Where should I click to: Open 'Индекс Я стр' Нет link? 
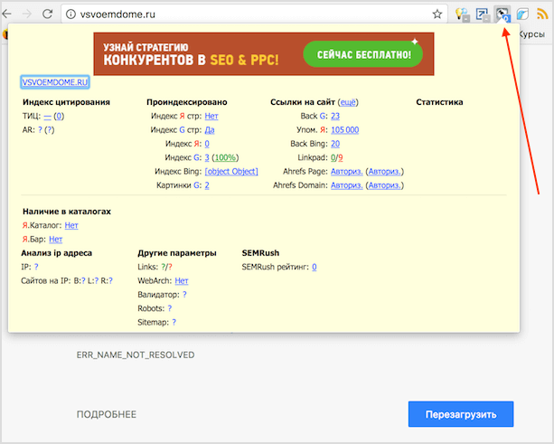pos(211,117)
